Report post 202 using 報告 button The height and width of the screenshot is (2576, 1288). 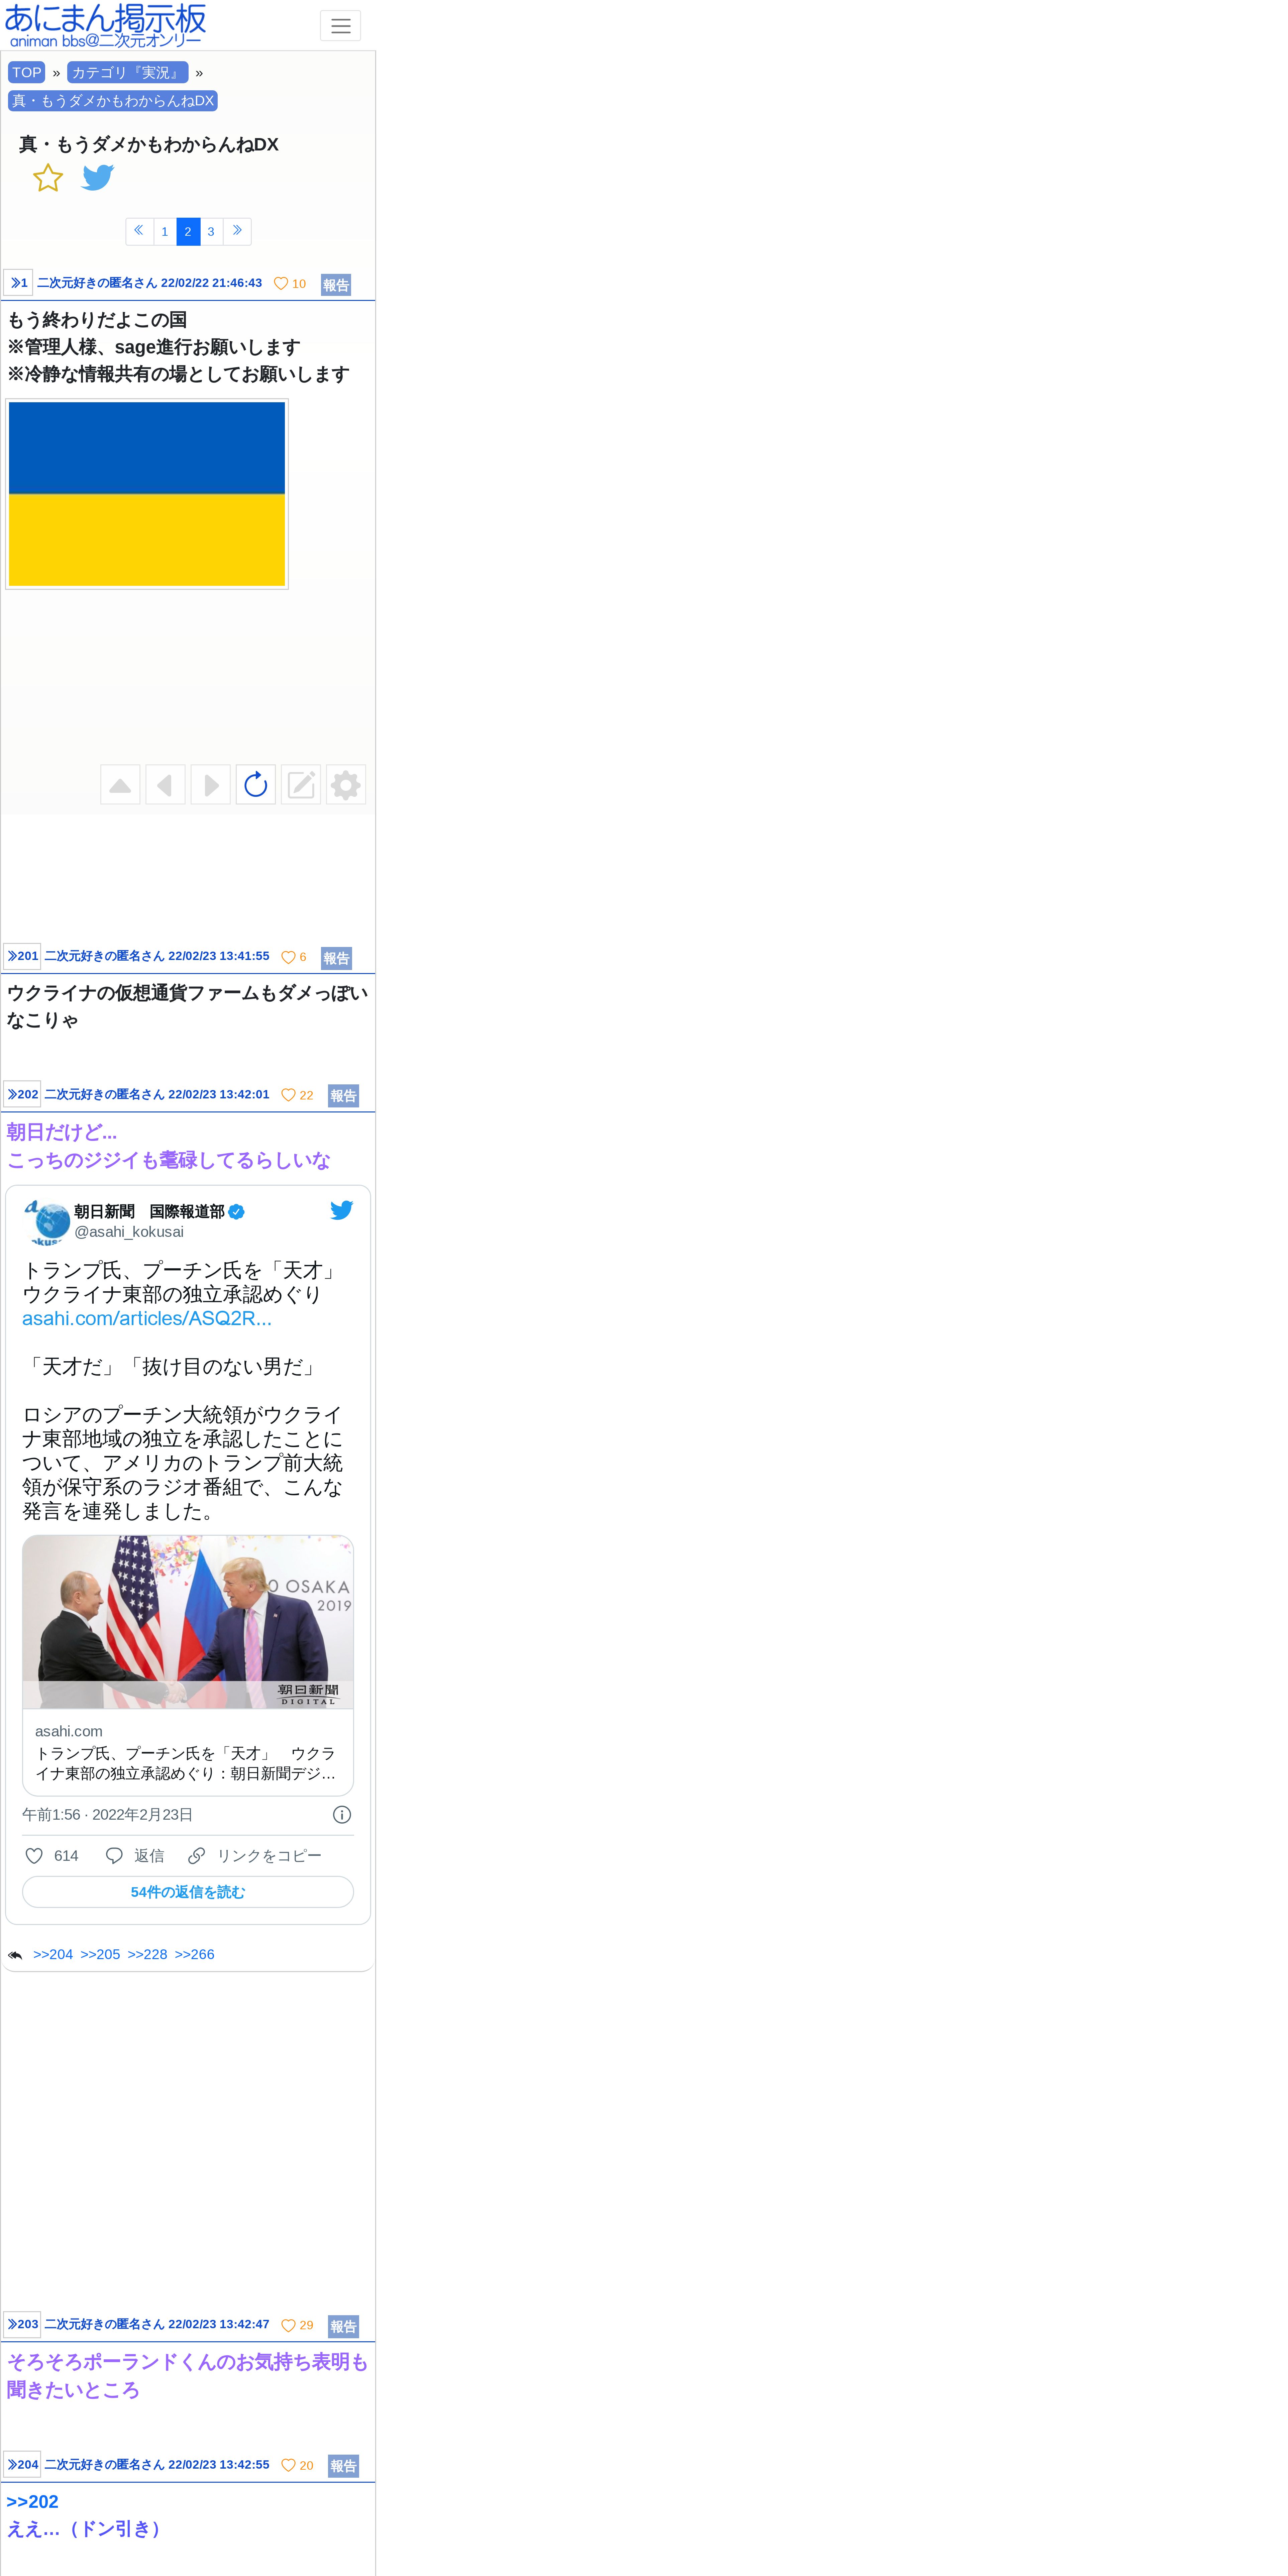(x=343, y=1096)
